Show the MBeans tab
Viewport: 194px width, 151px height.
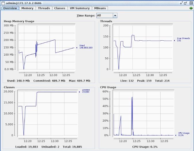(99, 8)
